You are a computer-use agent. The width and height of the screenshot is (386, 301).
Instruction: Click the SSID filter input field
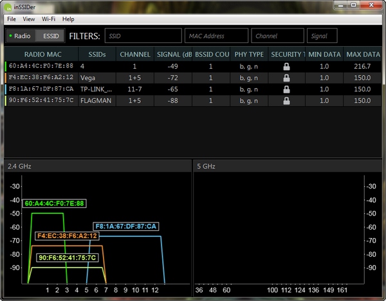143,36
